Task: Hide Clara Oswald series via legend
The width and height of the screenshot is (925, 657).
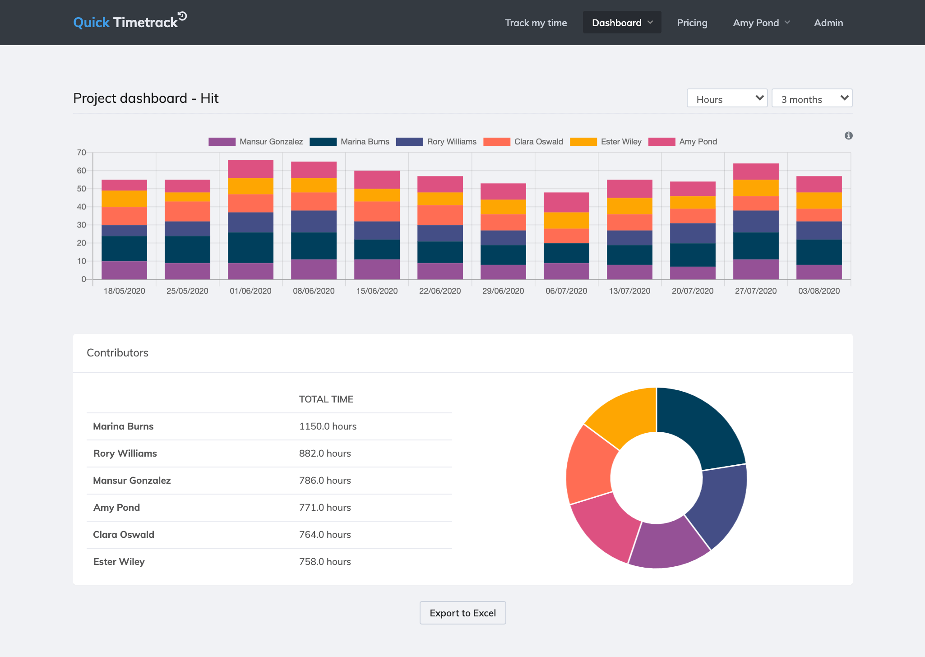Action: point(523,142)
